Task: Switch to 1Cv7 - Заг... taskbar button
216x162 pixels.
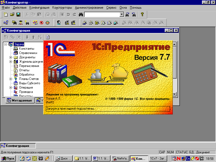Action: pos(158,158)
